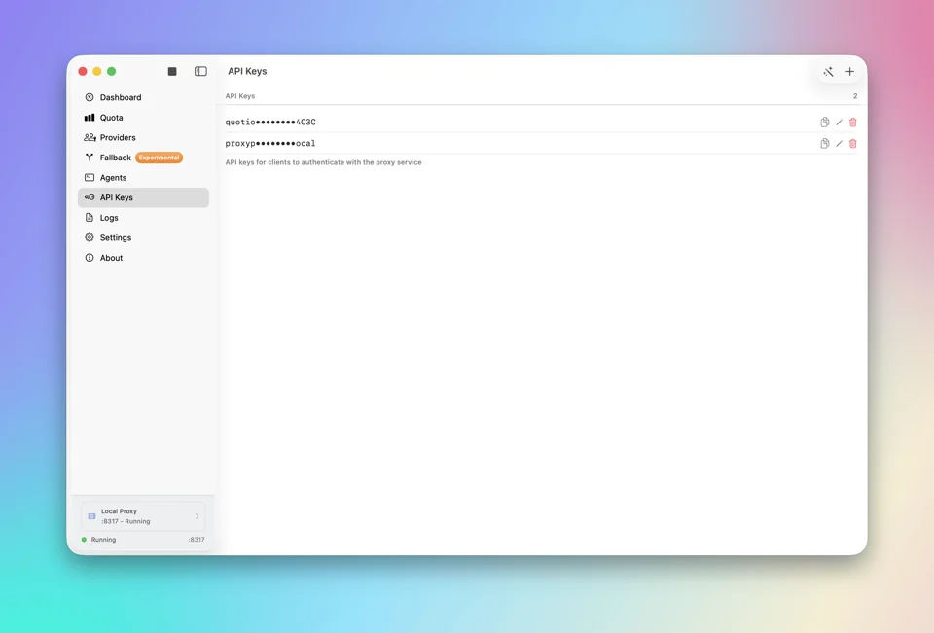Click the API Keys key icon
Viewport: 934px width, 633px height.
(x=90, y=197)
